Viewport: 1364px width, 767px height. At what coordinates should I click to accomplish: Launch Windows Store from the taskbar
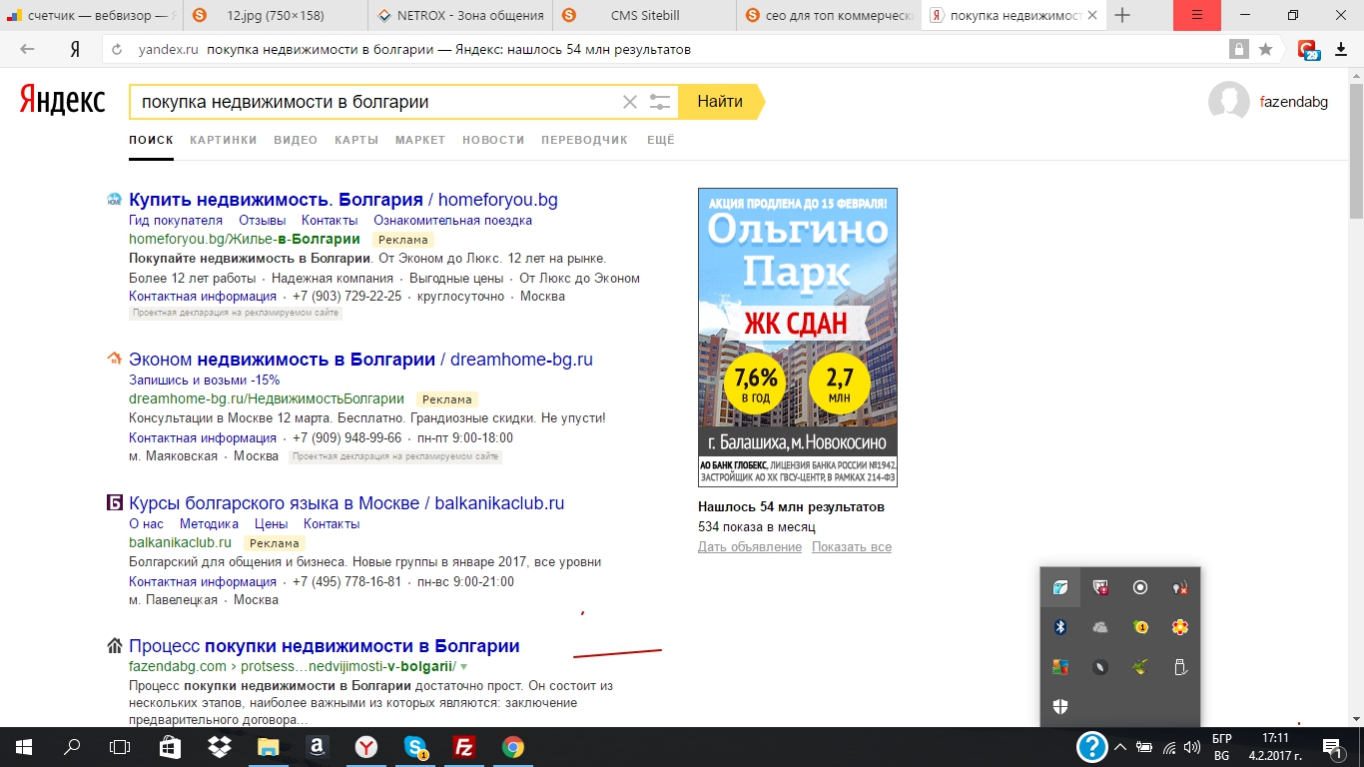click(170, 746)
